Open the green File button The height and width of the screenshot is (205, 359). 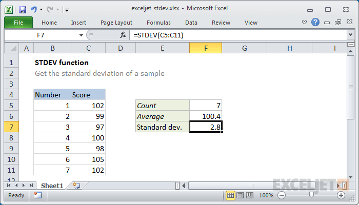pyautogui.click(x=18, y=23)
